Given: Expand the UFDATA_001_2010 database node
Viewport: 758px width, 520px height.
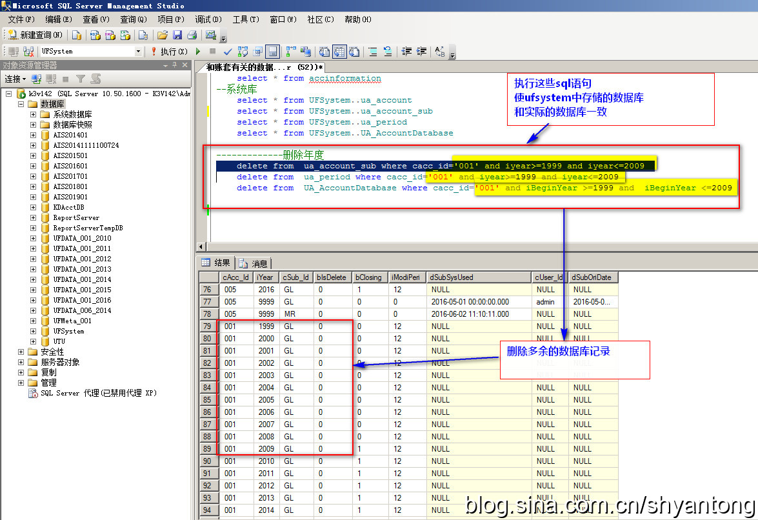Looking at the screenshot, I should click(33, 238).
